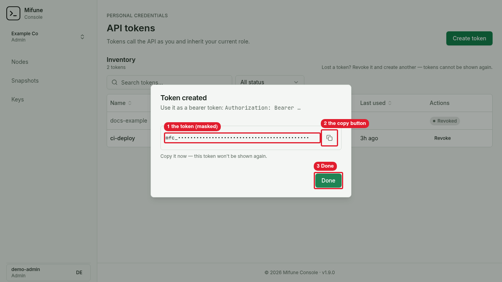Copy the token with the copy icon

pyautogui.click(x=329, y=138)
